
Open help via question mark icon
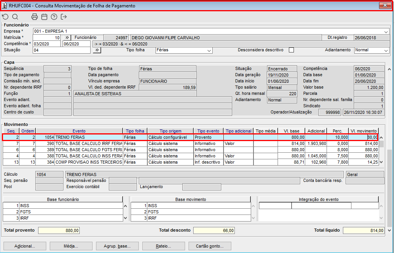54,17
